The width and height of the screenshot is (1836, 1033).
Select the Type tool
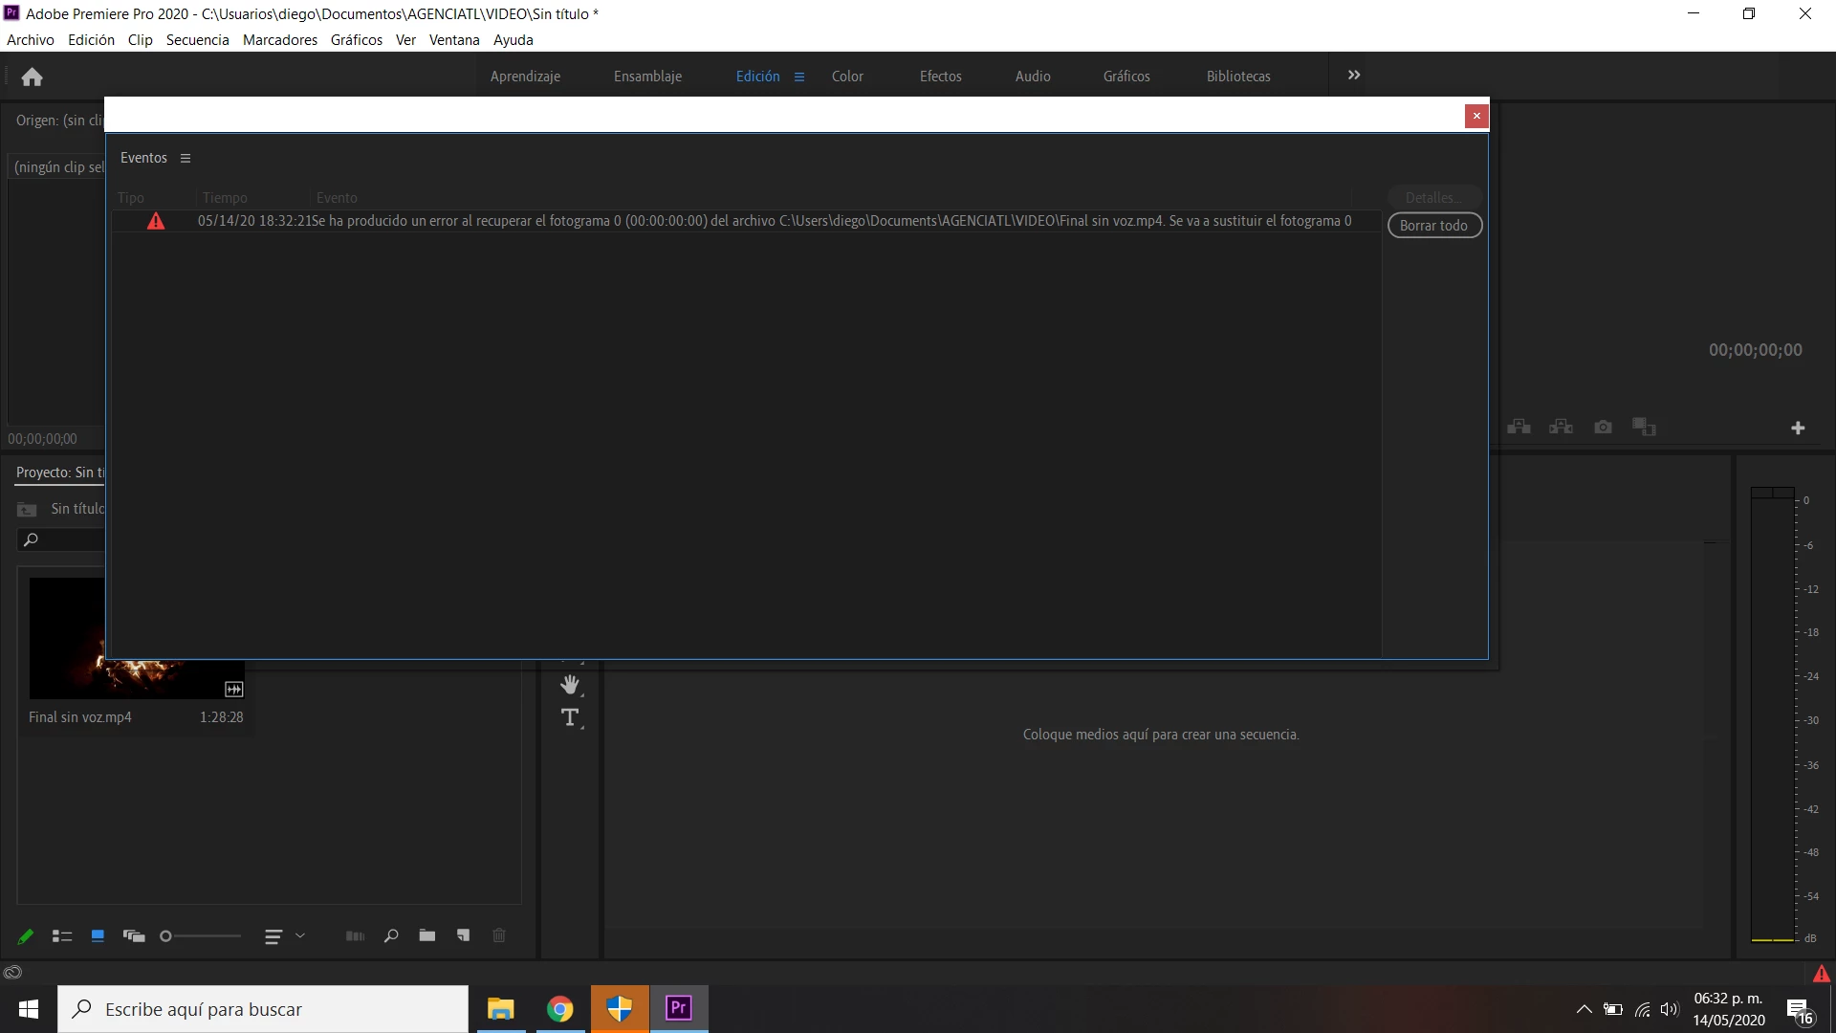tap(571, 717)
